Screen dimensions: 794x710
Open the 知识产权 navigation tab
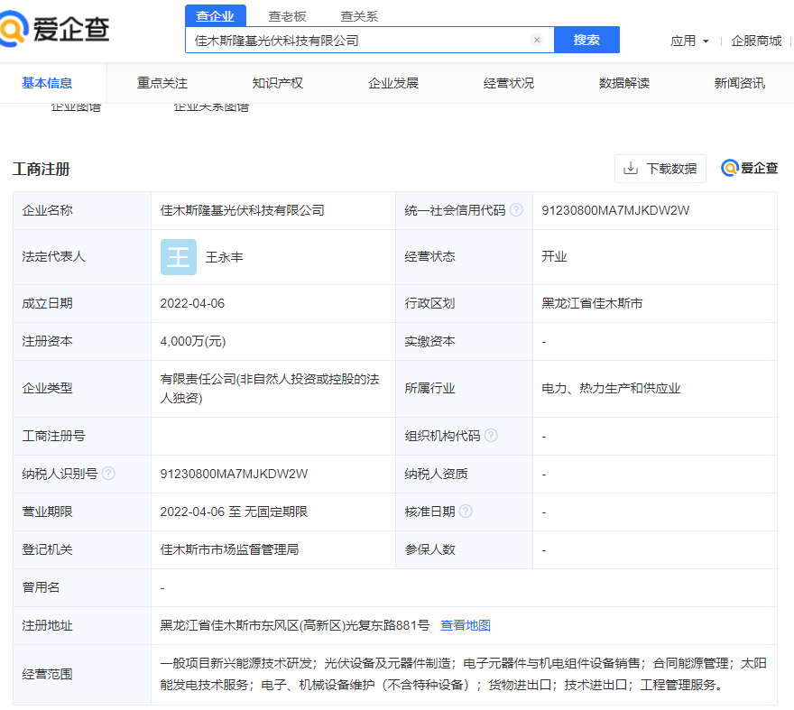[x=277, y=83]
